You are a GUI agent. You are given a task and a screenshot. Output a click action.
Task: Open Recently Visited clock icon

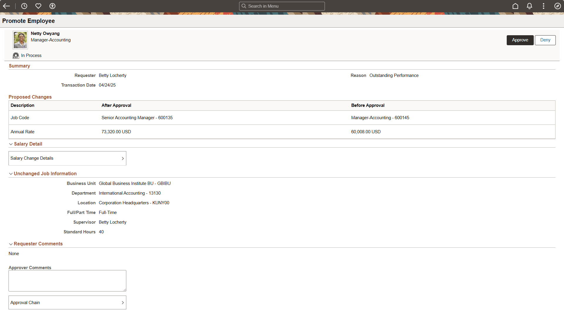[x=24, y=6]
